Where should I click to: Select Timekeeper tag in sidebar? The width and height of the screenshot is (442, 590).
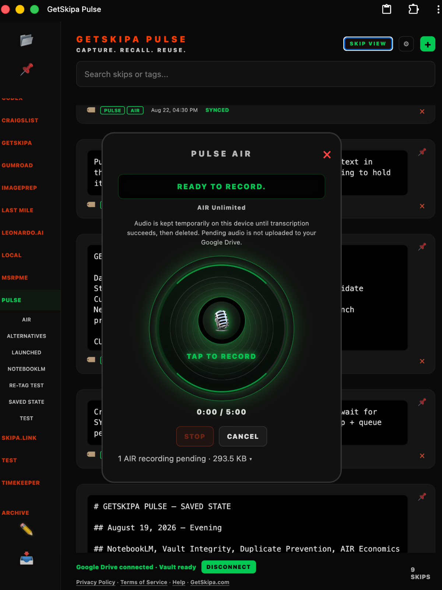point(21,483)
